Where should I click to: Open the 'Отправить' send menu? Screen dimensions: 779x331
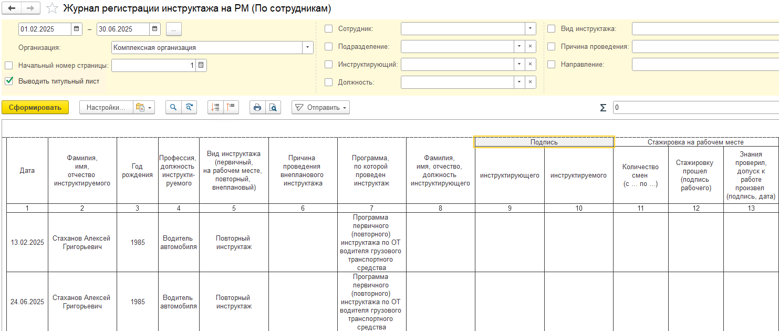tap(320, 107)
